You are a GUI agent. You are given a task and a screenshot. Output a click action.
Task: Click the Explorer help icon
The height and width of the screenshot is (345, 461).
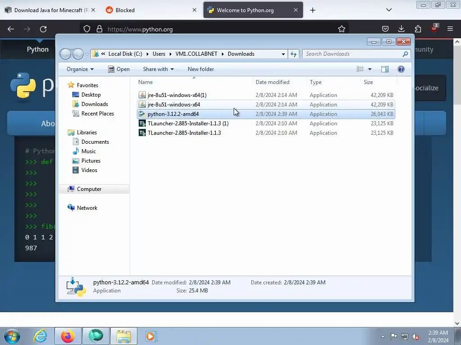(x=401, y=69)
